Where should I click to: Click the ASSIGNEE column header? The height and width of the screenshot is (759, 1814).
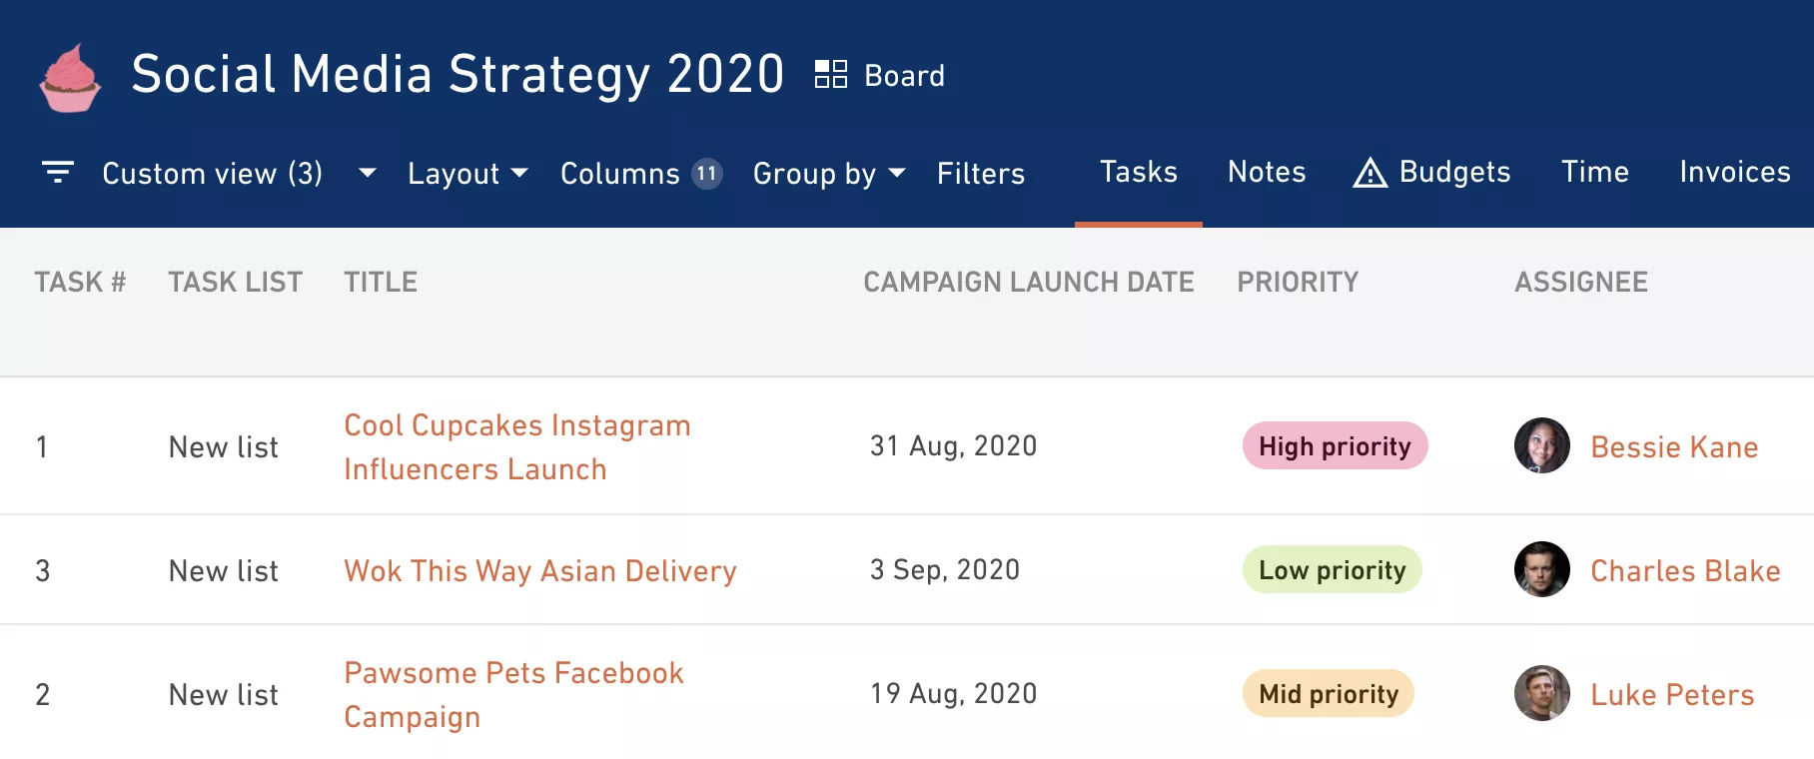pos(1581,282)
